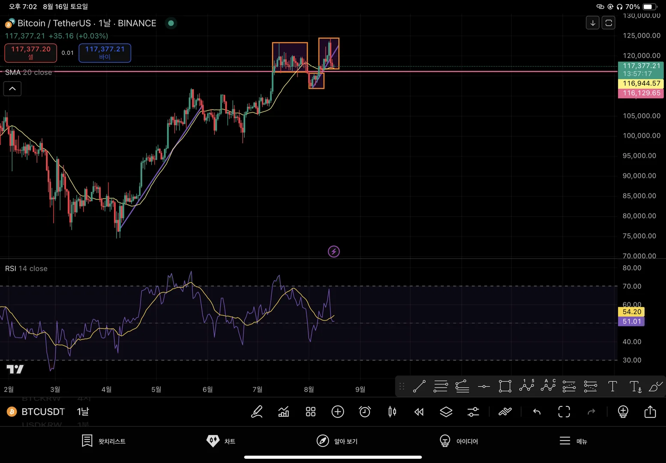Collapse the indicator legend chevron
This screenshot has height=463, width=666.
pyautogui.click(x=12, y=89)
